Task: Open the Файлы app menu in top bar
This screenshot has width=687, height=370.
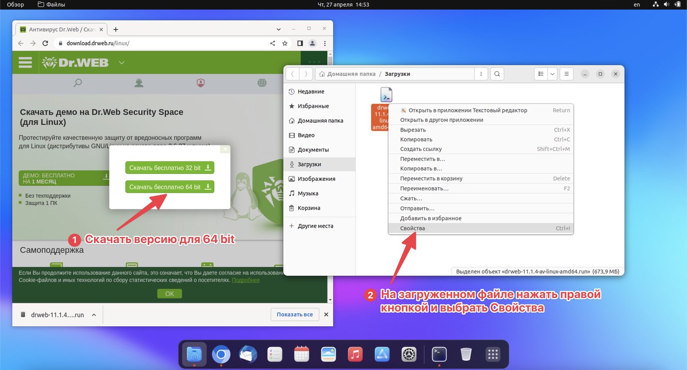Action: pos(52,4)
